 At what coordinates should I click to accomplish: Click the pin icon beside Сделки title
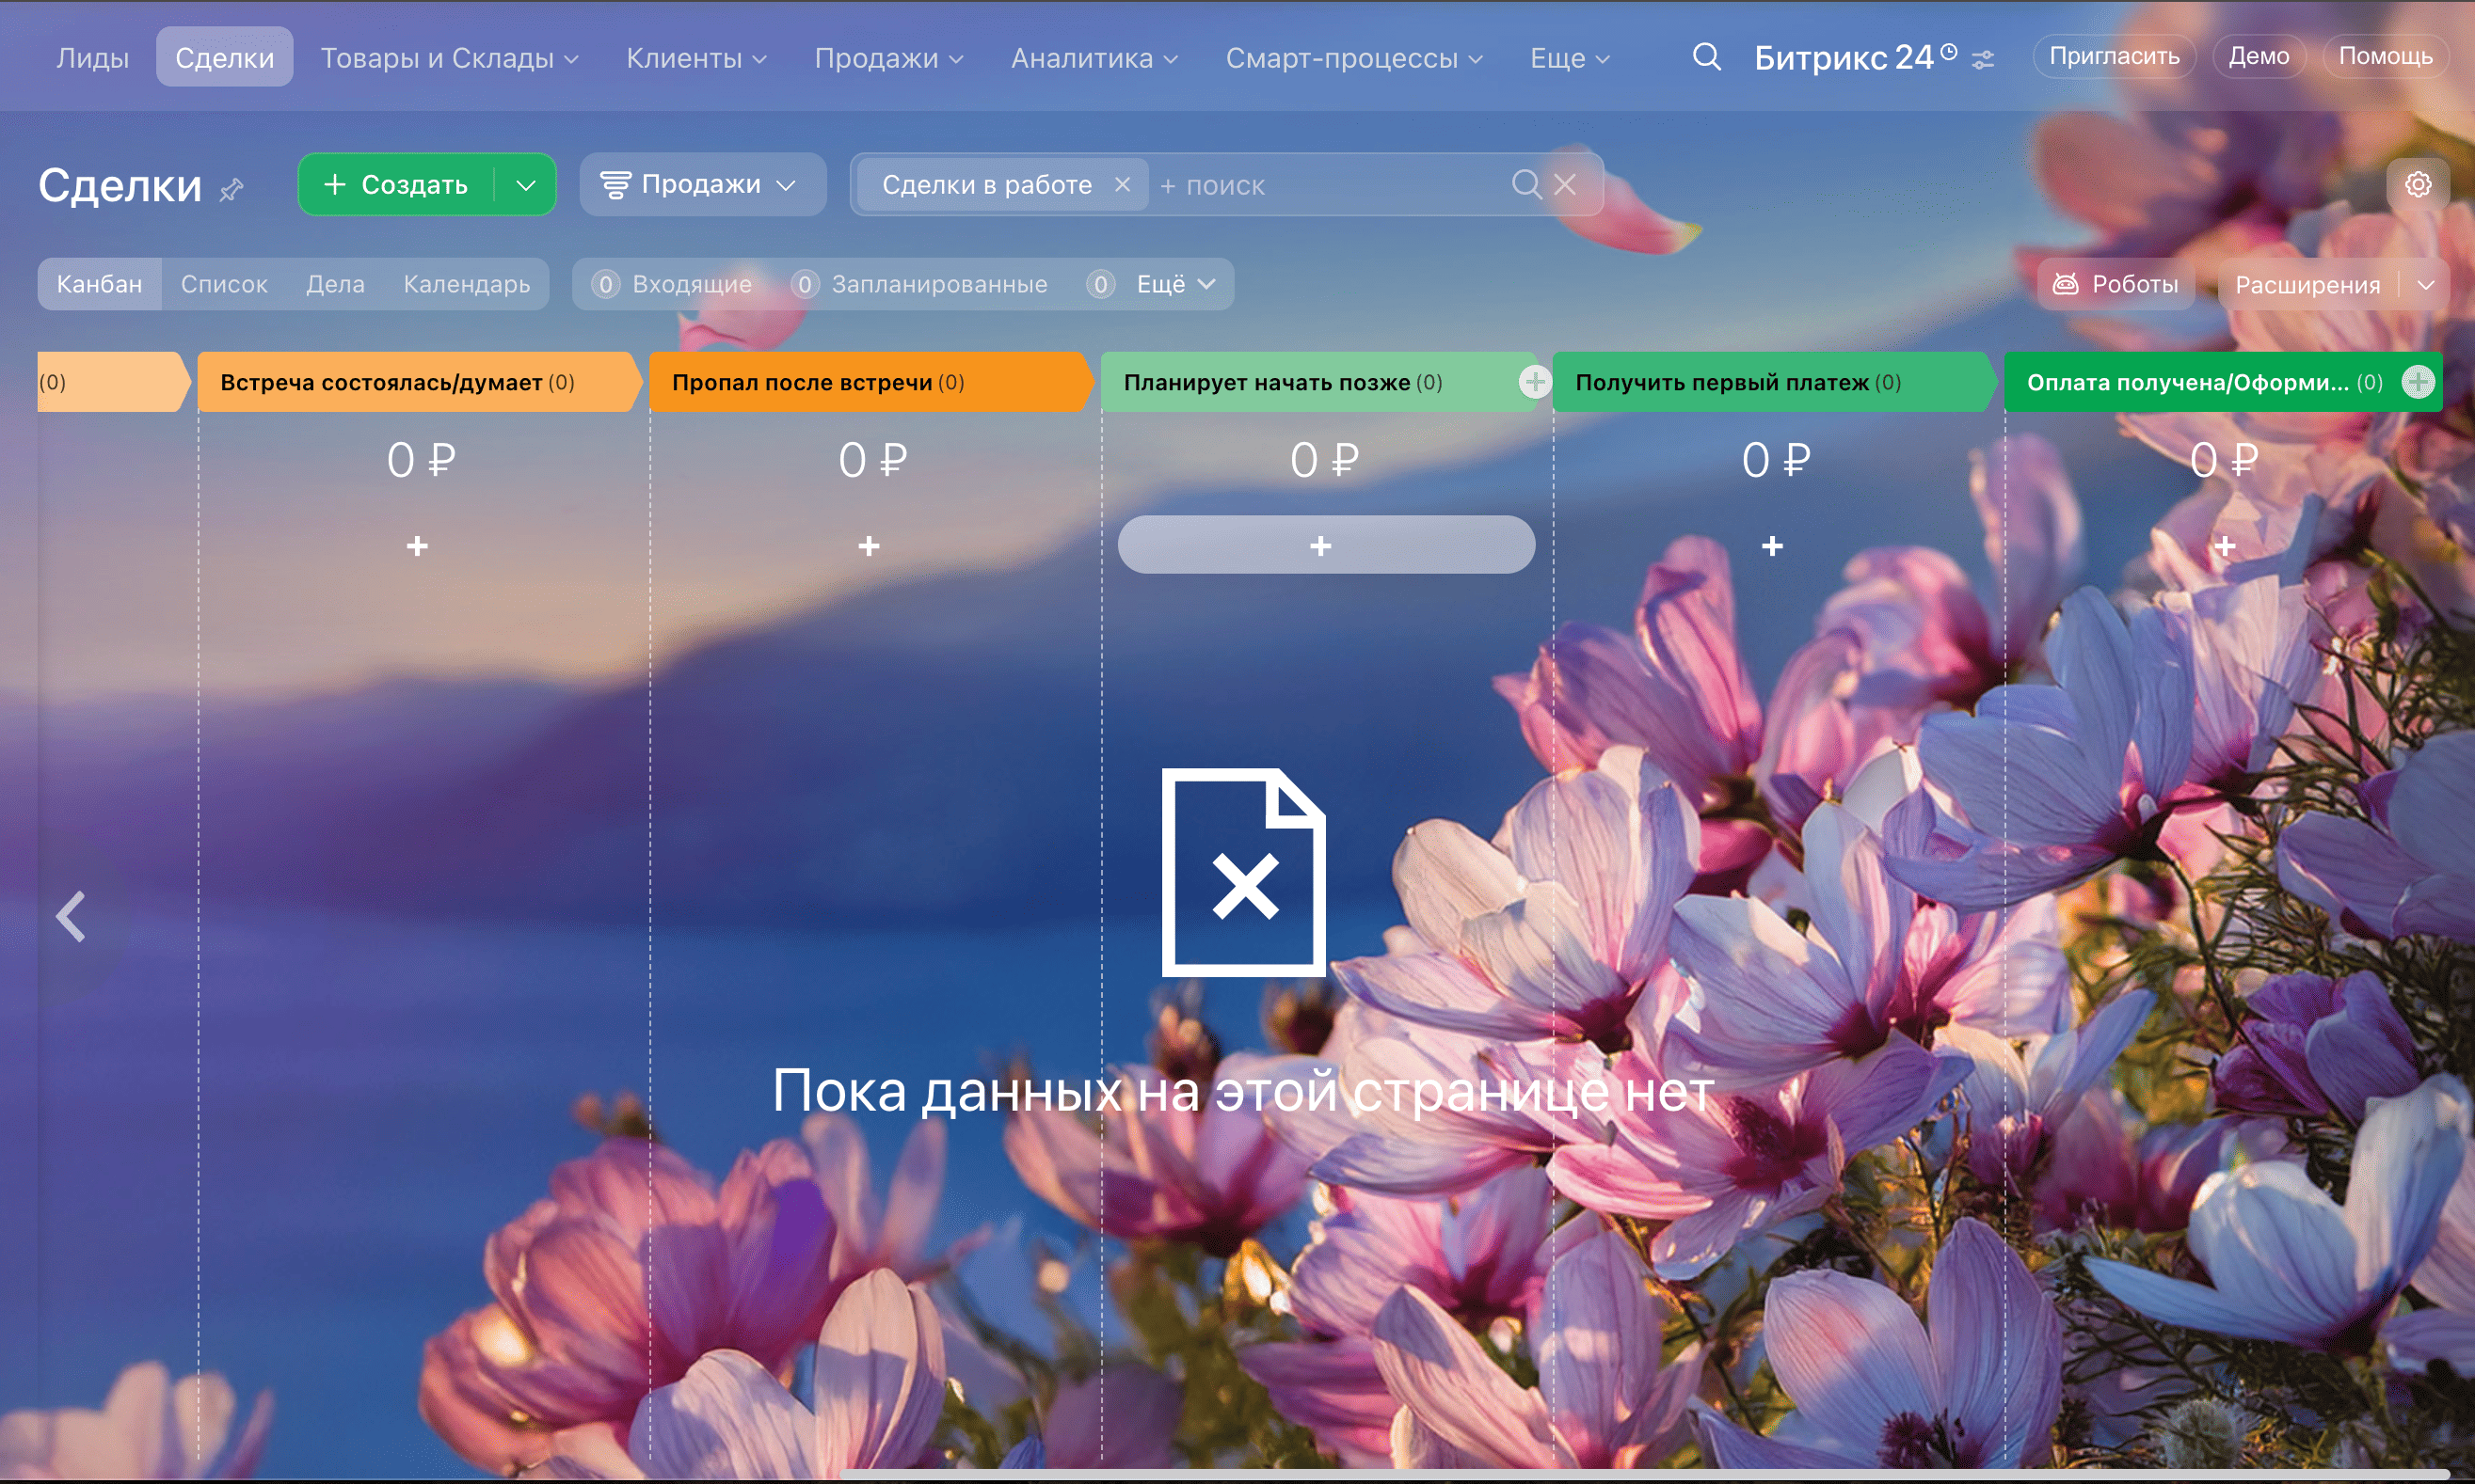pos(232,189)
